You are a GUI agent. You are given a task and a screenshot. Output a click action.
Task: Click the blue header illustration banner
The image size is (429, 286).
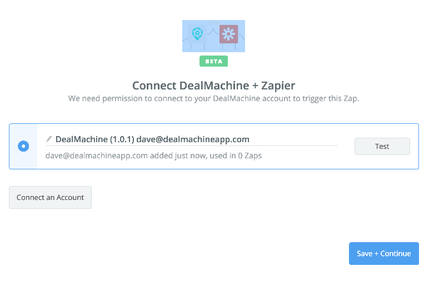214,36
